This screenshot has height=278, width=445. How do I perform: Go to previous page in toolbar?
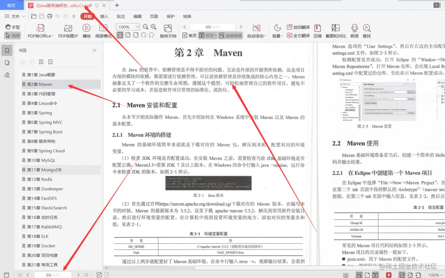pyautogui.click(x=184, y=27)
